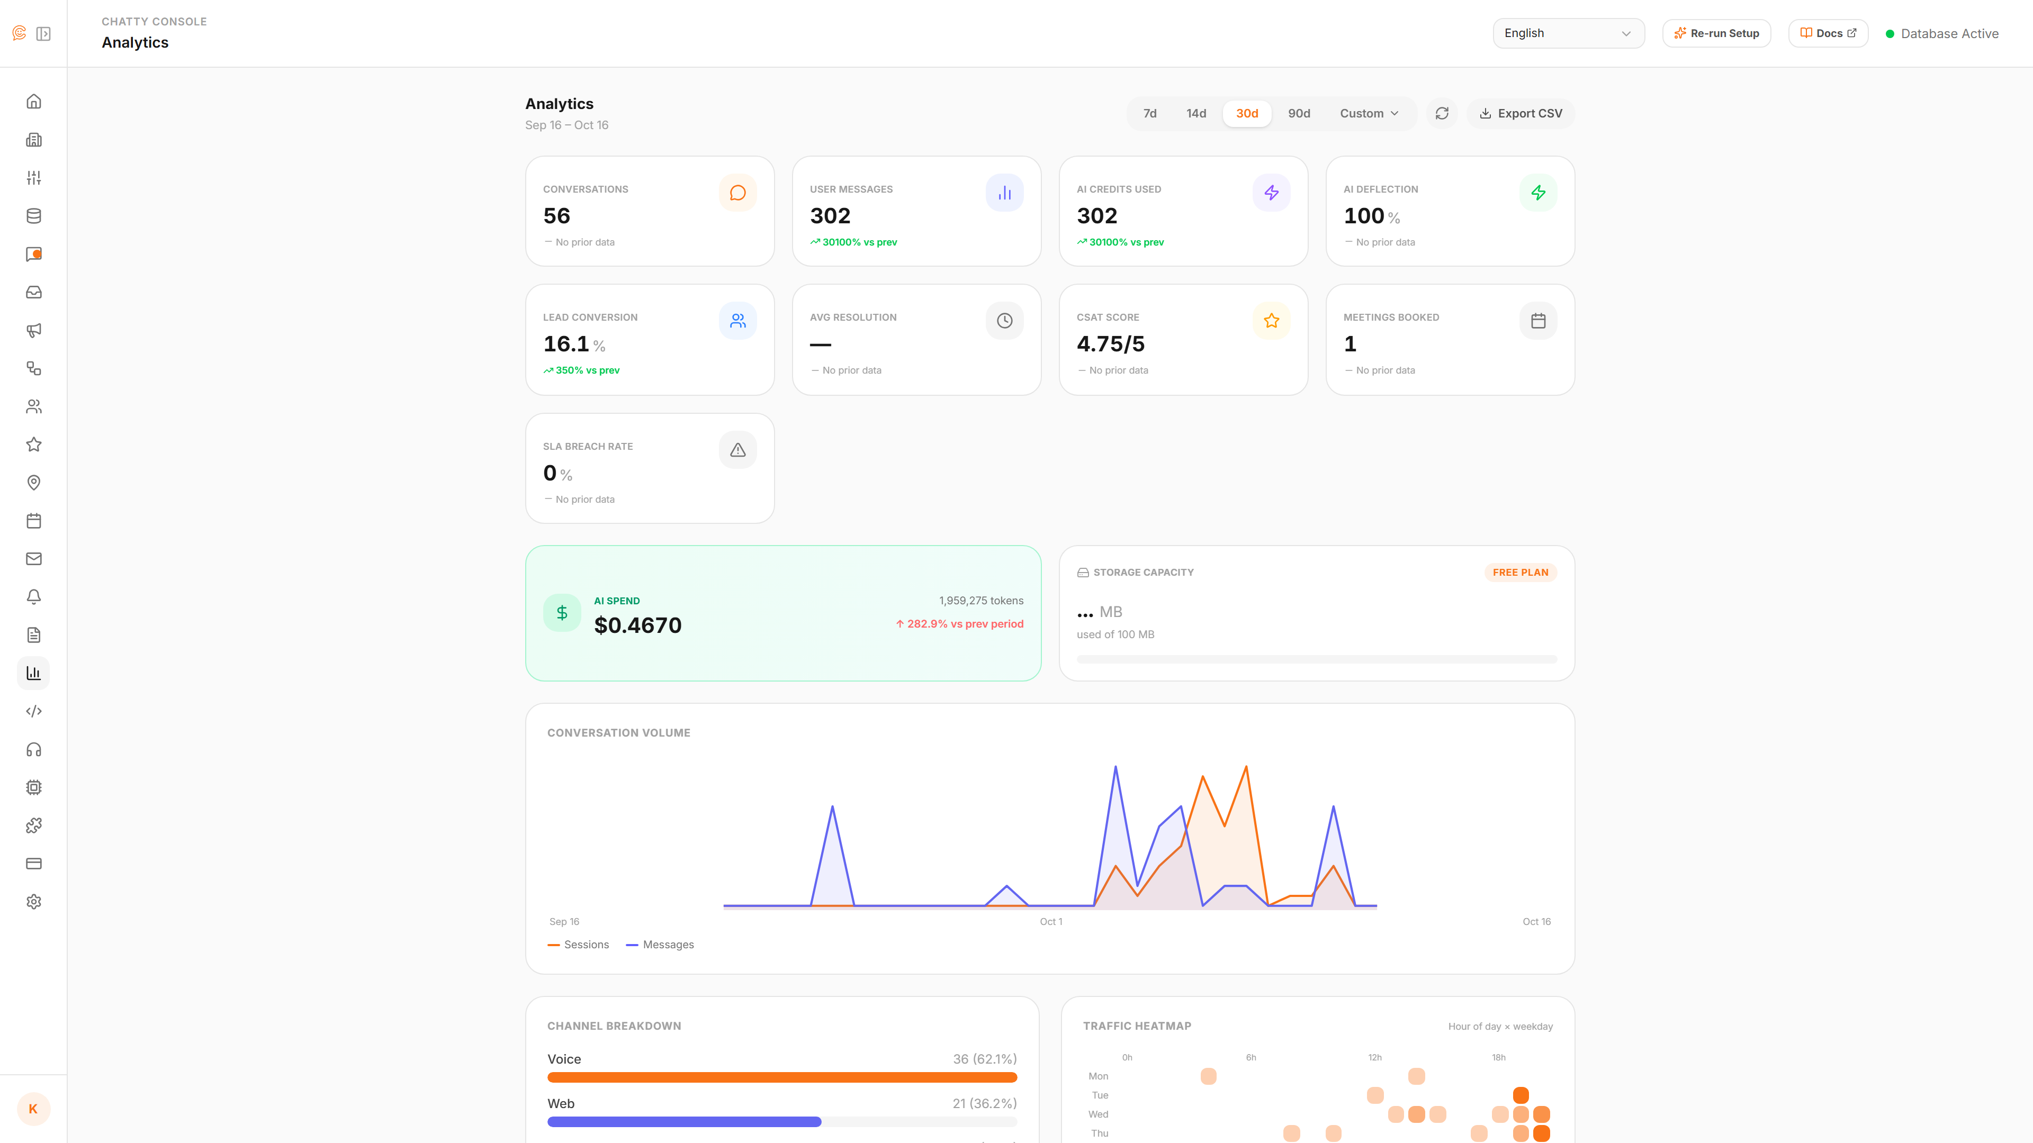
Task: Click the Re-run Setup button
Action: 1716,33
